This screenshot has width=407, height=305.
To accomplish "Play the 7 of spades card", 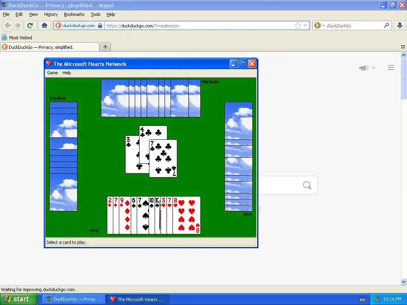I will click(143, 215).
